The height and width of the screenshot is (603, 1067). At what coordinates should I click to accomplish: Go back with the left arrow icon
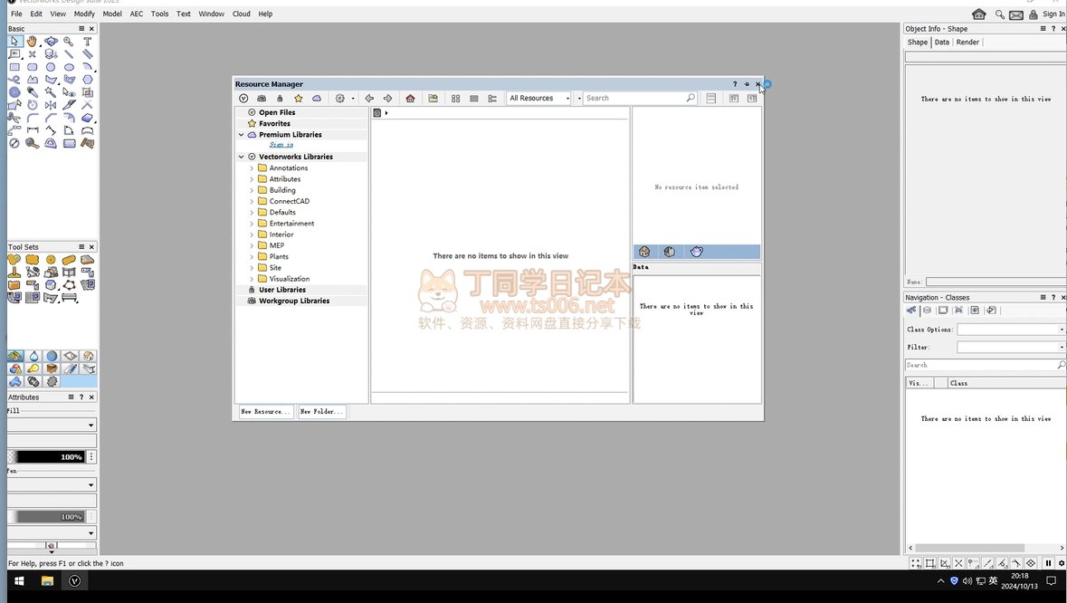[x=369, y=99]
